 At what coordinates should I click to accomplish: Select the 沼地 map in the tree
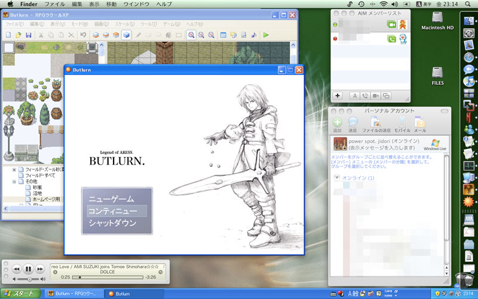37,193
